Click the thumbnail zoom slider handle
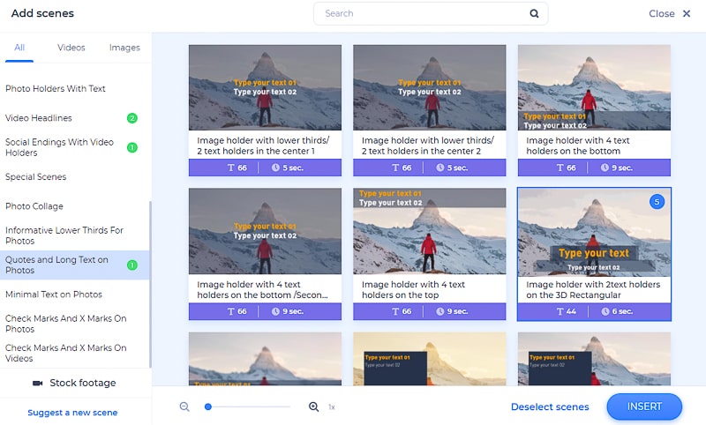 [x=207, y=406]
